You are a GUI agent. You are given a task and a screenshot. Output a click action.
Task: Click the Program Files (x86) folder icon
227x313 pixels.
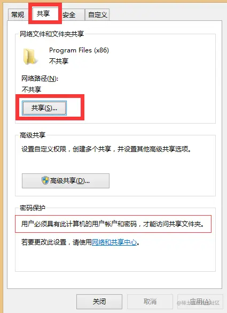click(30, 57)
